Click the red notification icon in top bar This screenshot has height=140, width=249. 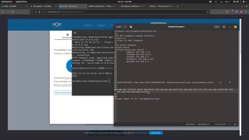216,2
